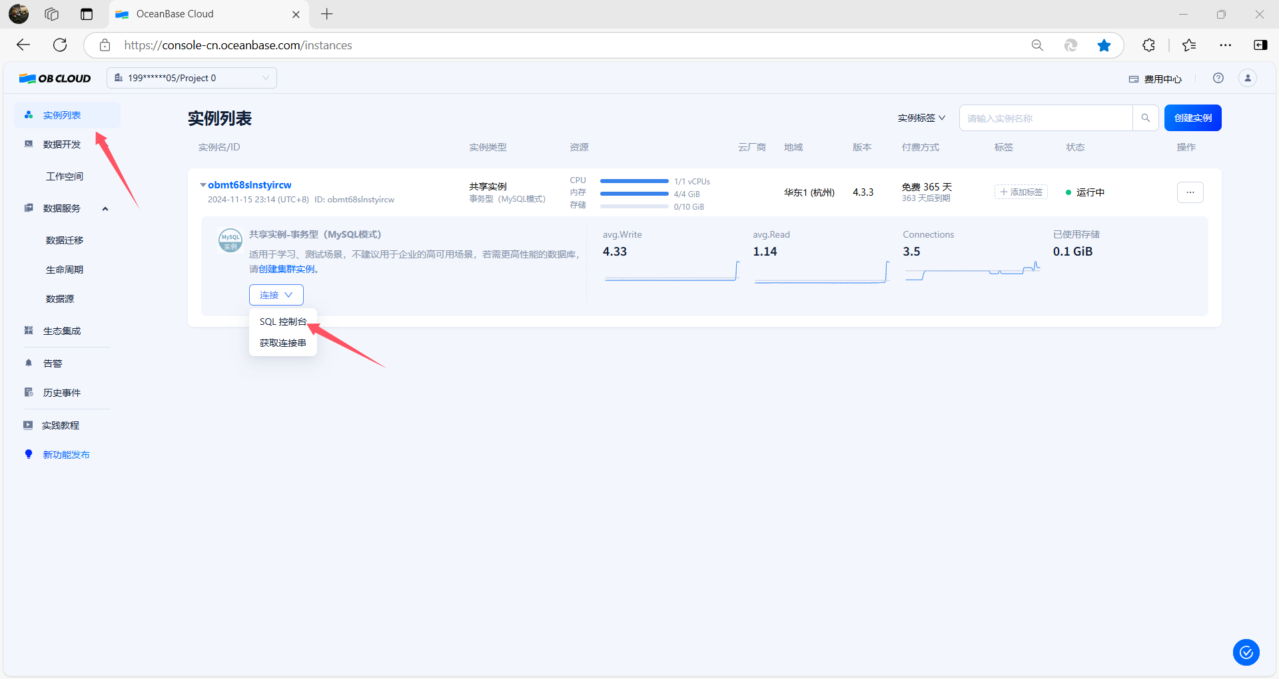Click the 生态集成 sidebar icon
The width and height of the screenshot is (1279, 679).
coord(29,330)
